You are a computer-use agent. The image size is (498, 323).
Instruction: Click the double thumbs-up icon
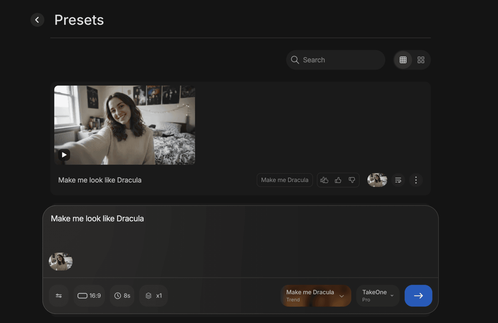[x=324, y=180]
